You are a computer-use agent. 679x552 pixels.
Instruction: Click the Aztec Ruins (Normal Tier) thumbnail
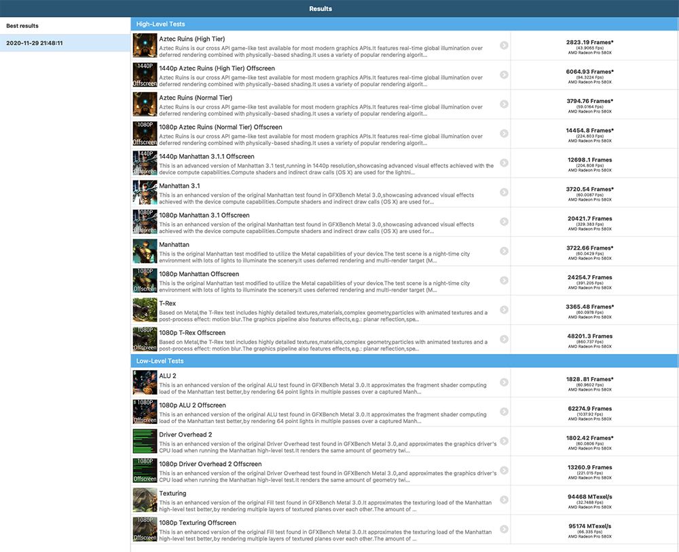[145, 104]
